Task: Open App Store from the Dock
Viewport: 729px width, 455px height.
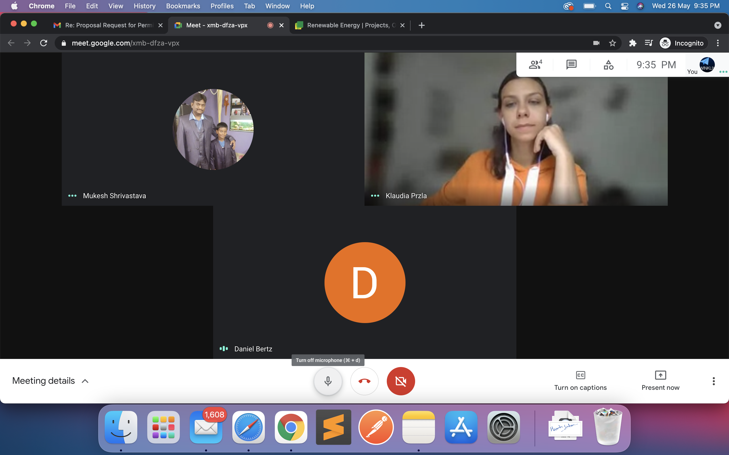Action: point(461,427)
